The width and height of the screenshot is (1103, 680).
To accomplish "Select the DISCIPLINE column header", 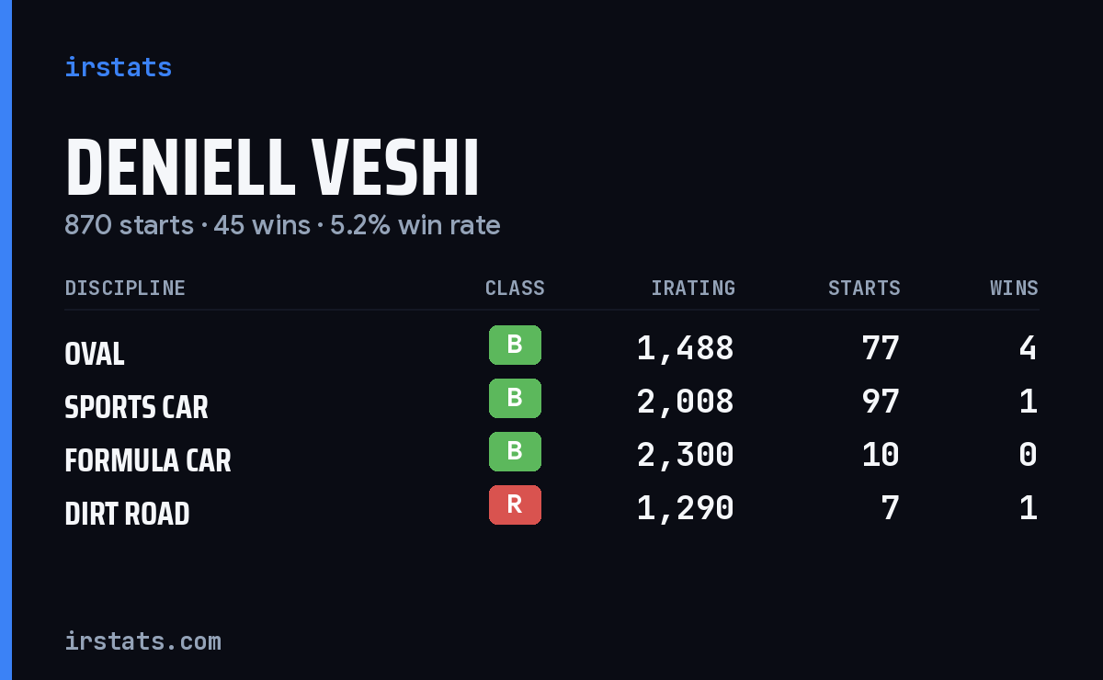I will (x=125, y=289).
